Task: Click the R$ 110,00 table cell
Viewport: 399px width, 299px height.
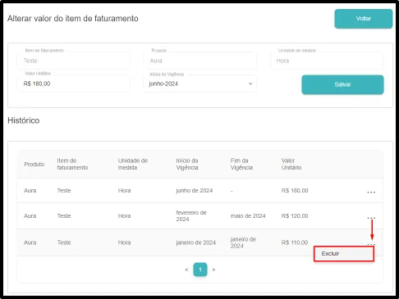Action: coord(295,242)
